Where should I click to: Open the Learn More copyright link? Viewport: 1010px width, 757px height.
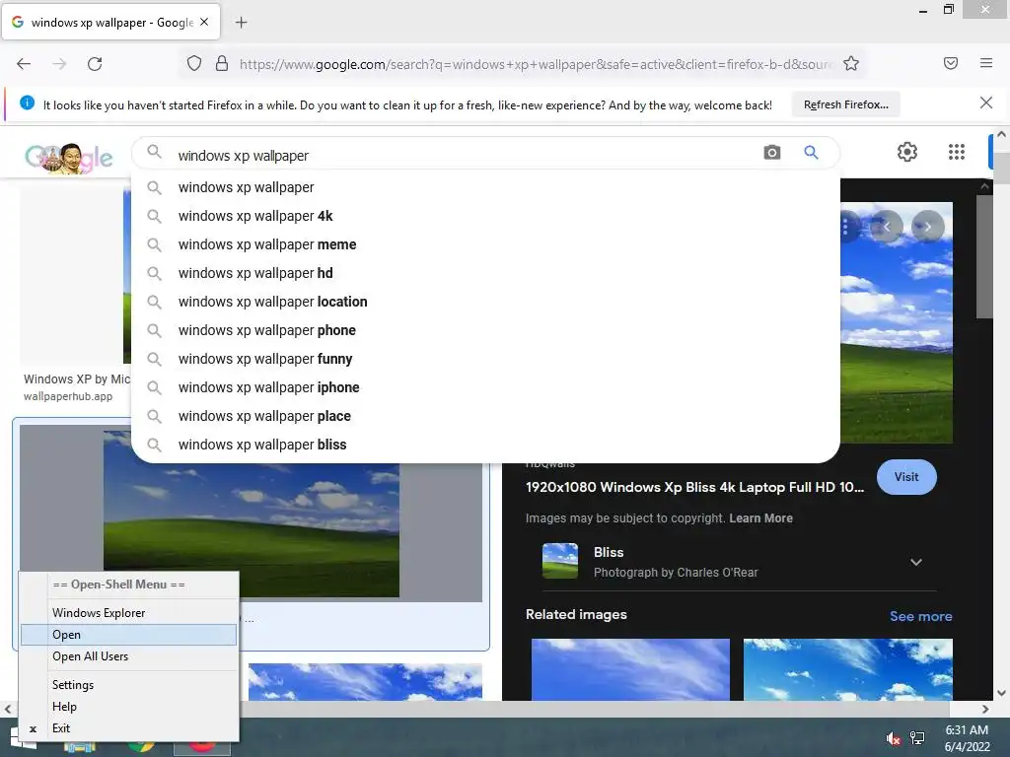click(x=760, y=518)
